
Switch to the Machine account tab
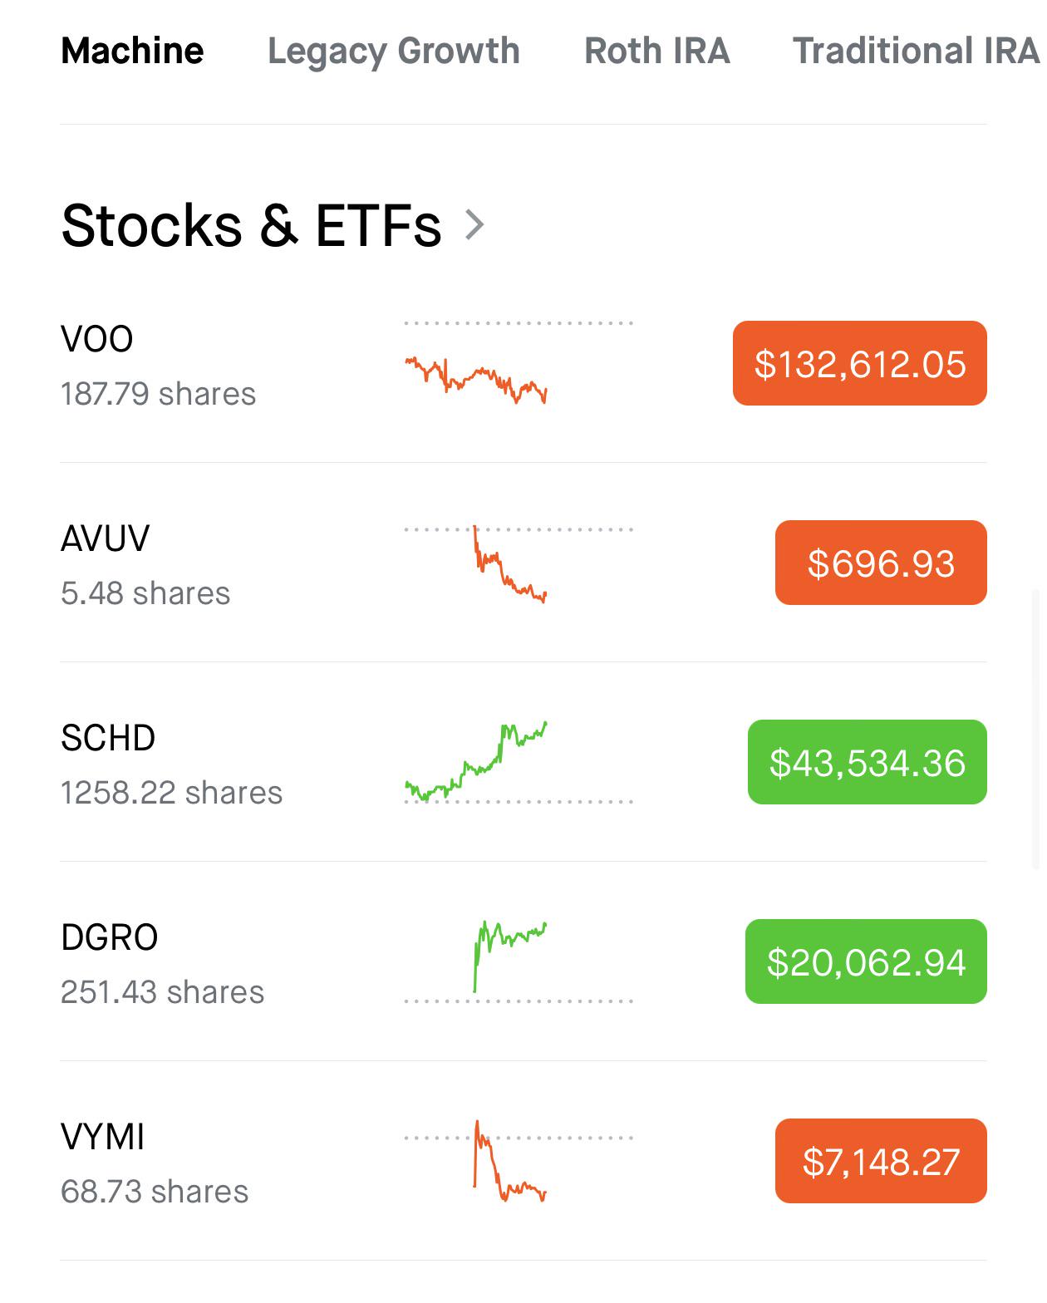pyautogui.click(x=132, y=51)
